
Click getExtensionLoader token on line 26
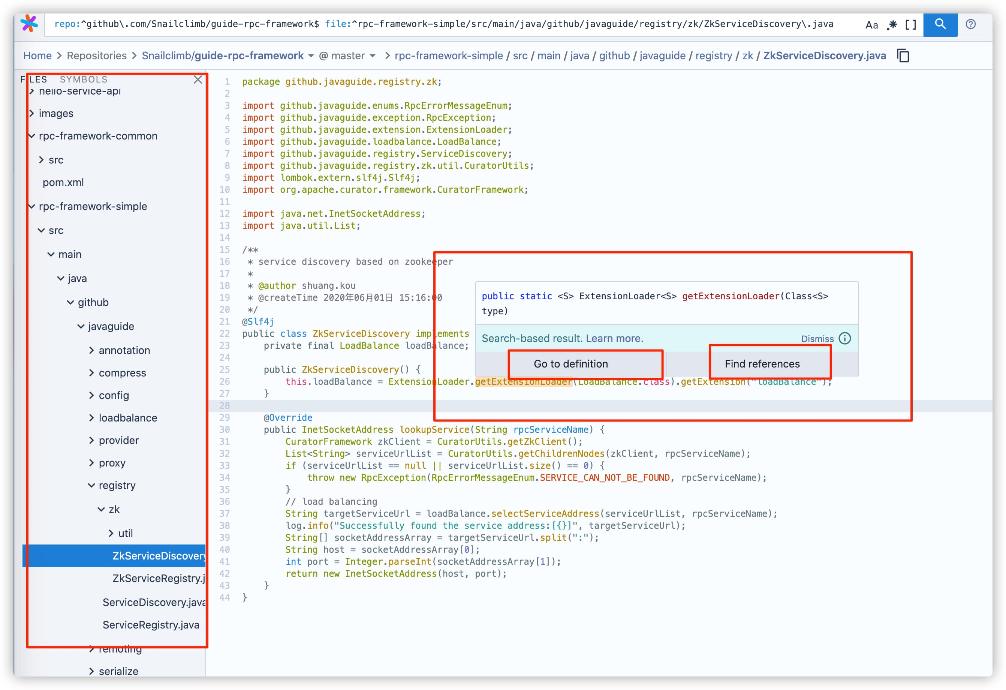[523, 382]
